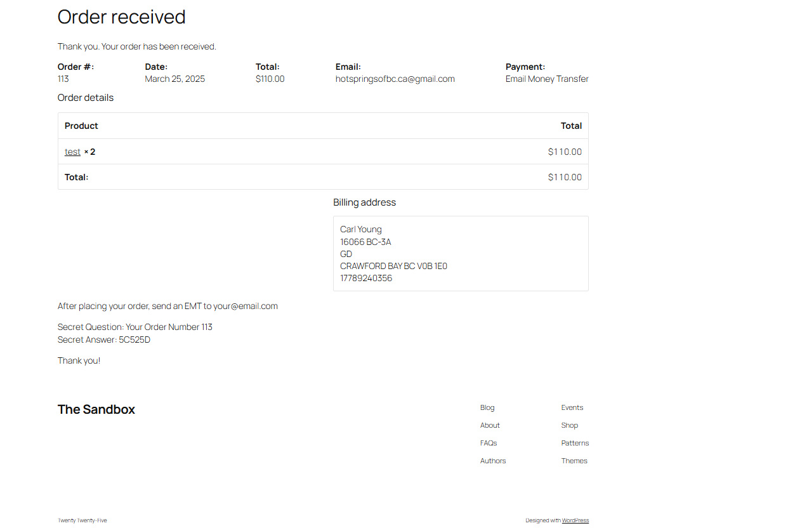Click the EMT address your@email.com
The height and width of the screenshot is (528, 788).
click(246, 305)
